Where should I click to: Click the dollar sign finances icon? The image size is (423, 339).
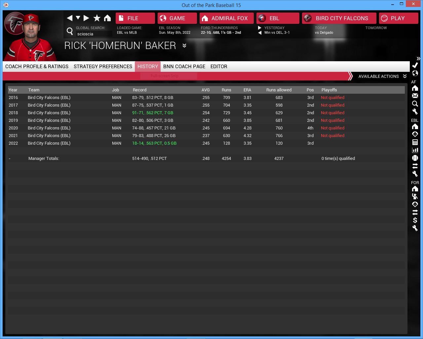pyautogui.click(x=415, y=220)
